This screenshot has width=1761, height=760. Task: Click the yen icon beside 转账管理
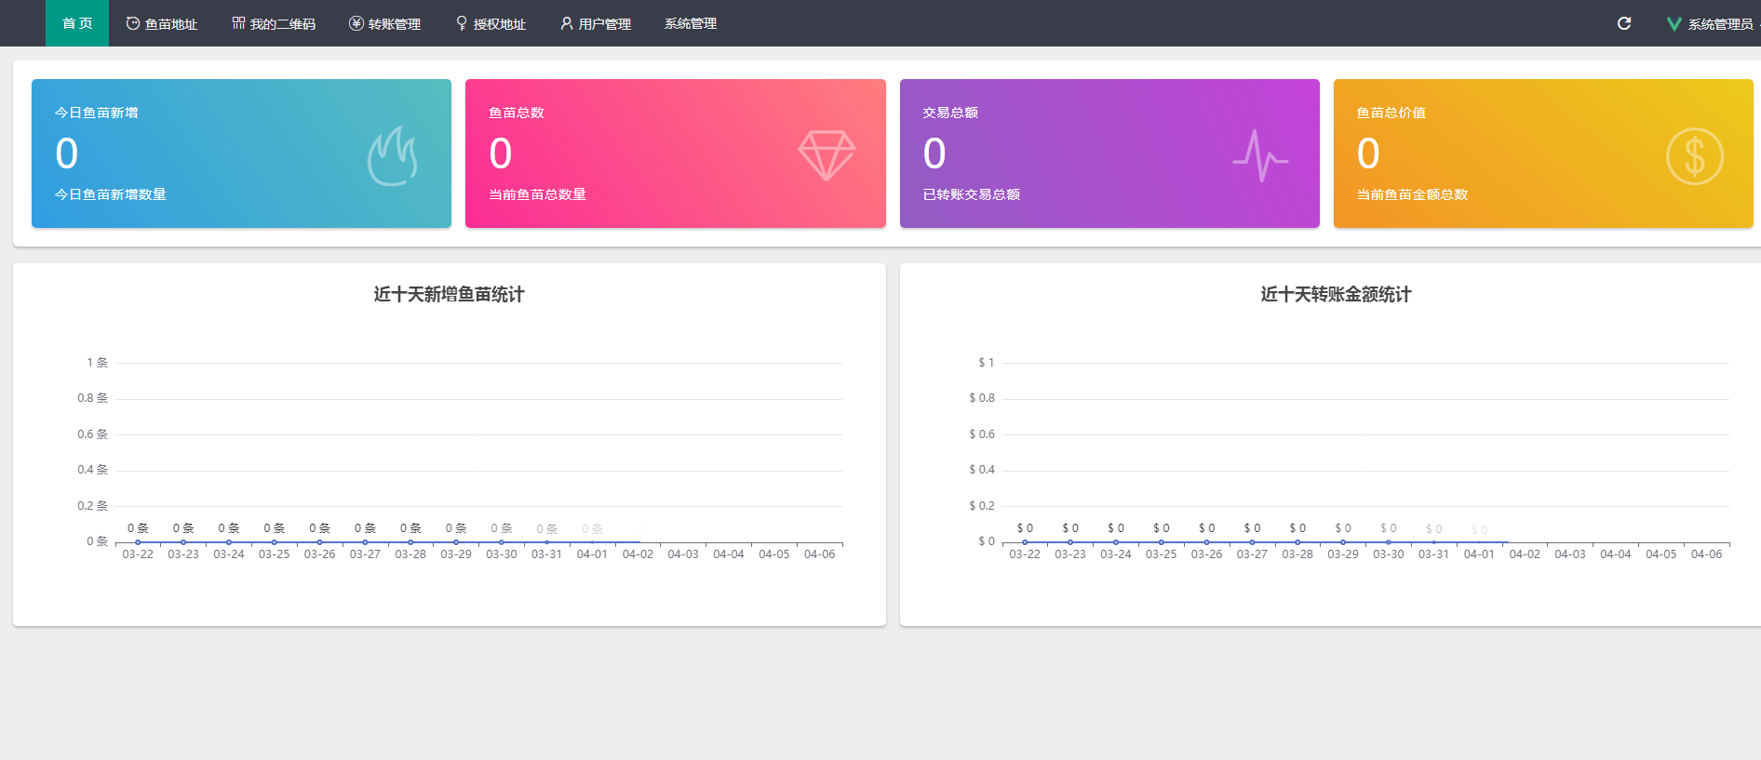click(356, 23)
